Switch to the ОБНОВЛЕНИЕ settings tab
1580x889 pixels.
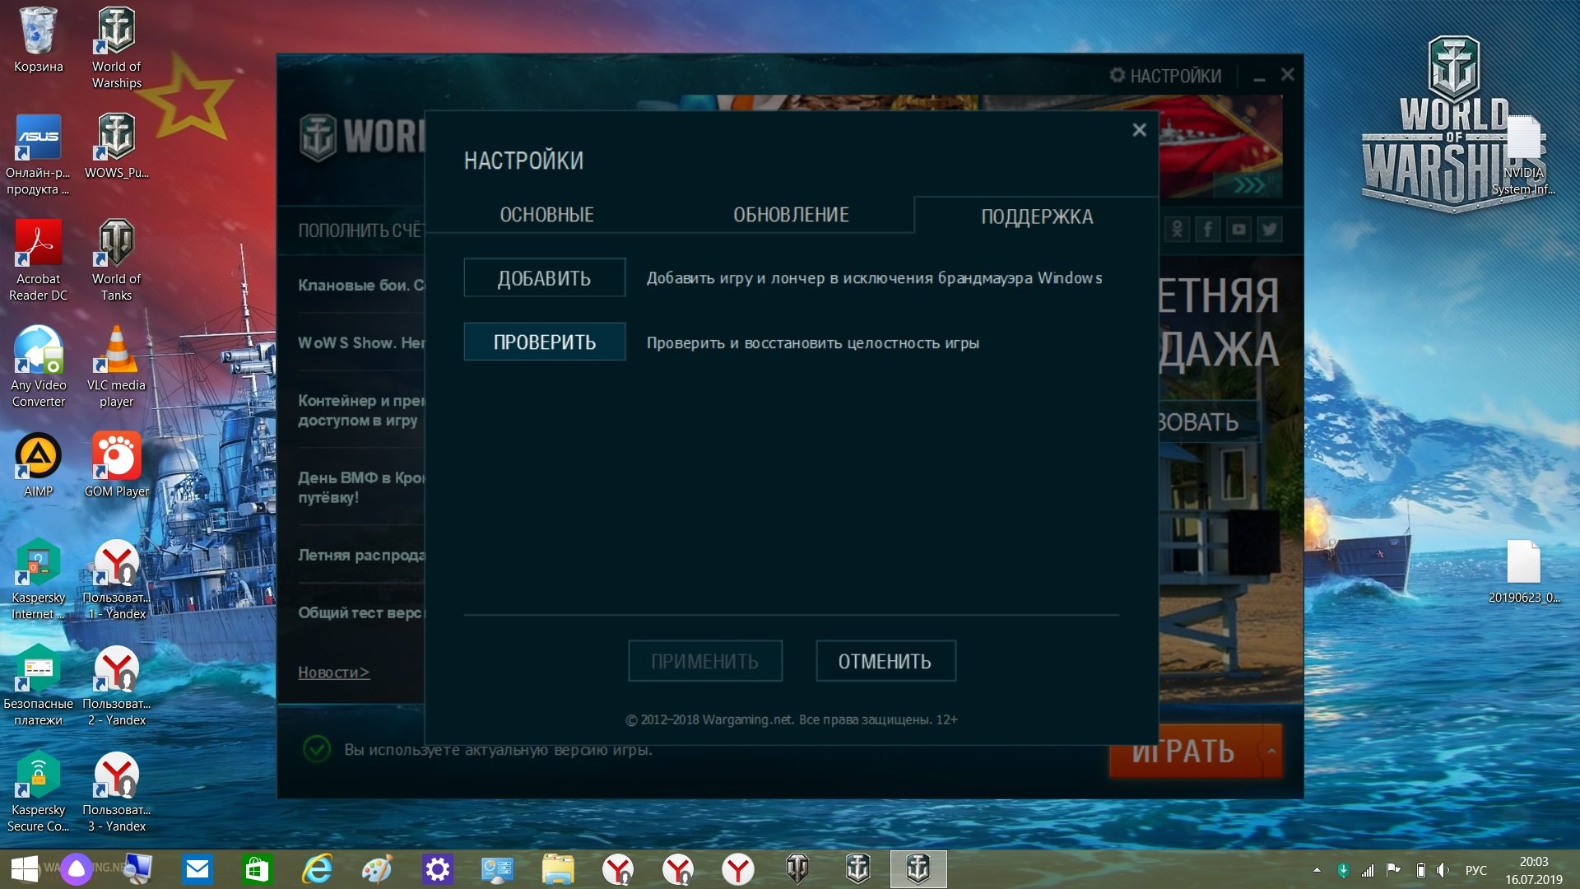[791, 215]
